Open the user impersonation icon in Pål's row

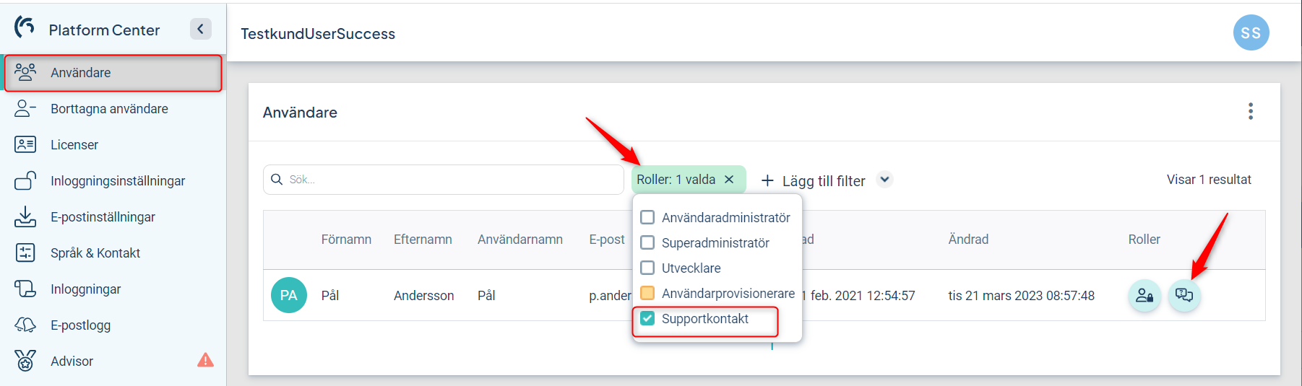pos(1144,295)
